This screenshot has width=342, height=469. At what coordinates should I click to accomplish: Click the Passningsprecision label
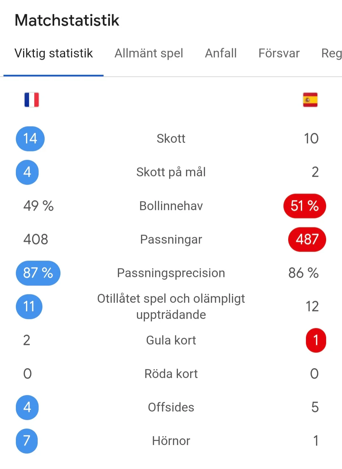(171, 273)
